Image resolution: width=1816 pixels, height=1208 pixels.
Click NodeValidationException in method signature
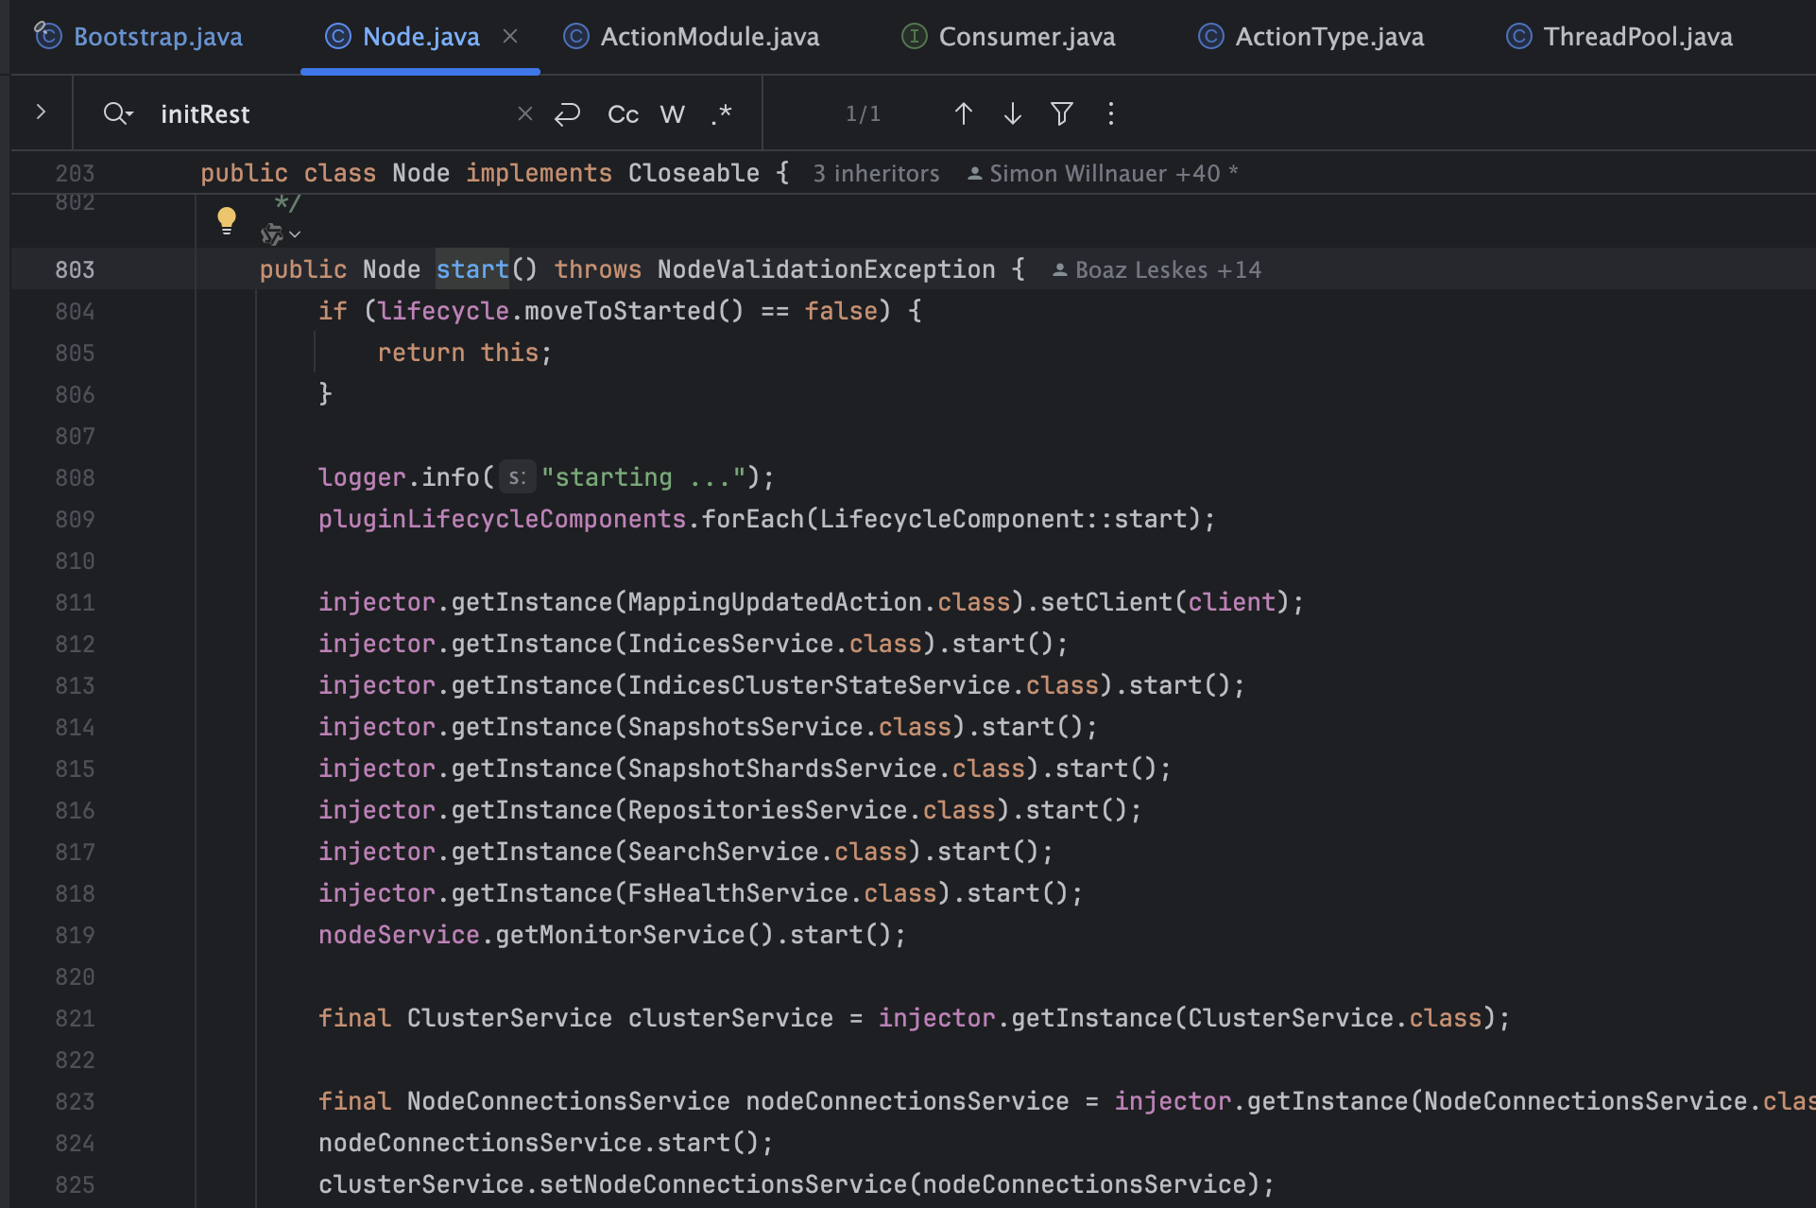826,269
